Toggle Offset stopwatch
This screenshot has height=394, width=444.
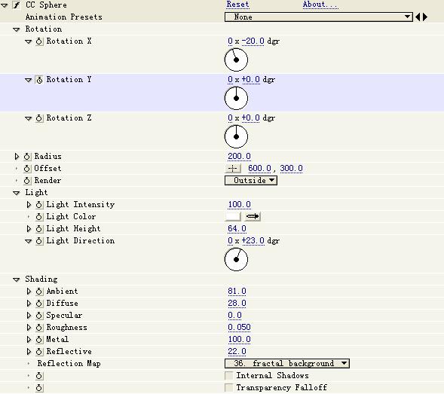pyautogui.click(x=27, y=169)
